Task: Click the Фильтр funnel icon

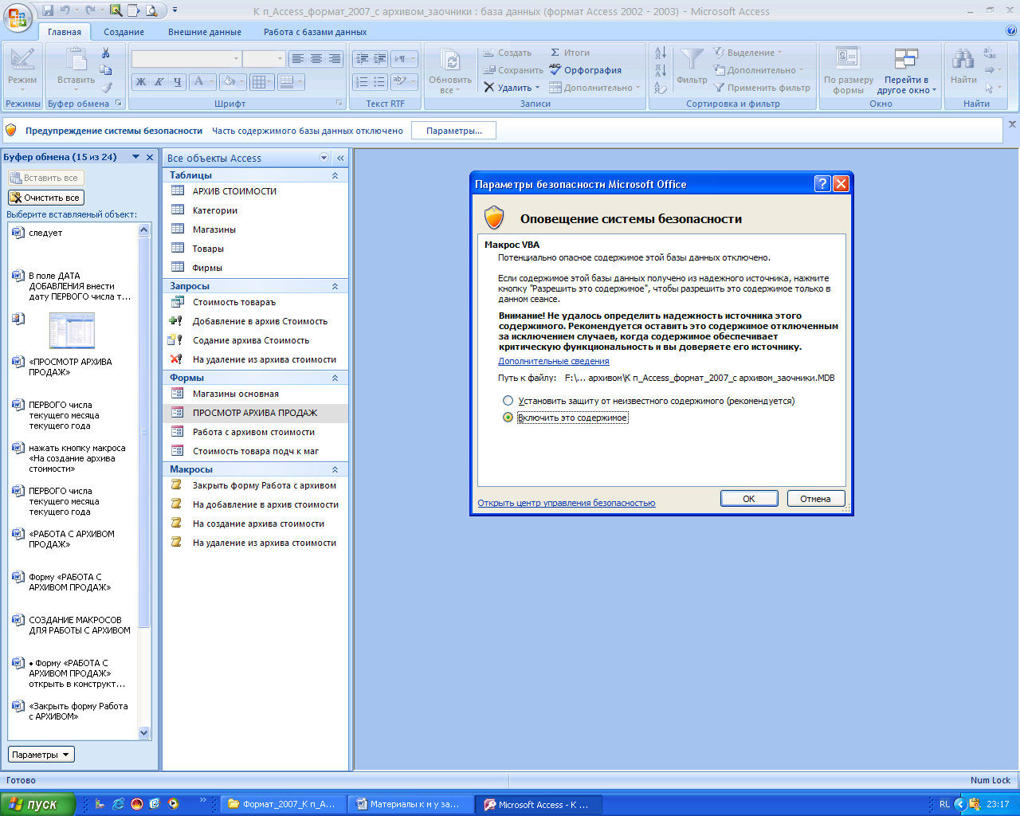Action: coord(692,60)
